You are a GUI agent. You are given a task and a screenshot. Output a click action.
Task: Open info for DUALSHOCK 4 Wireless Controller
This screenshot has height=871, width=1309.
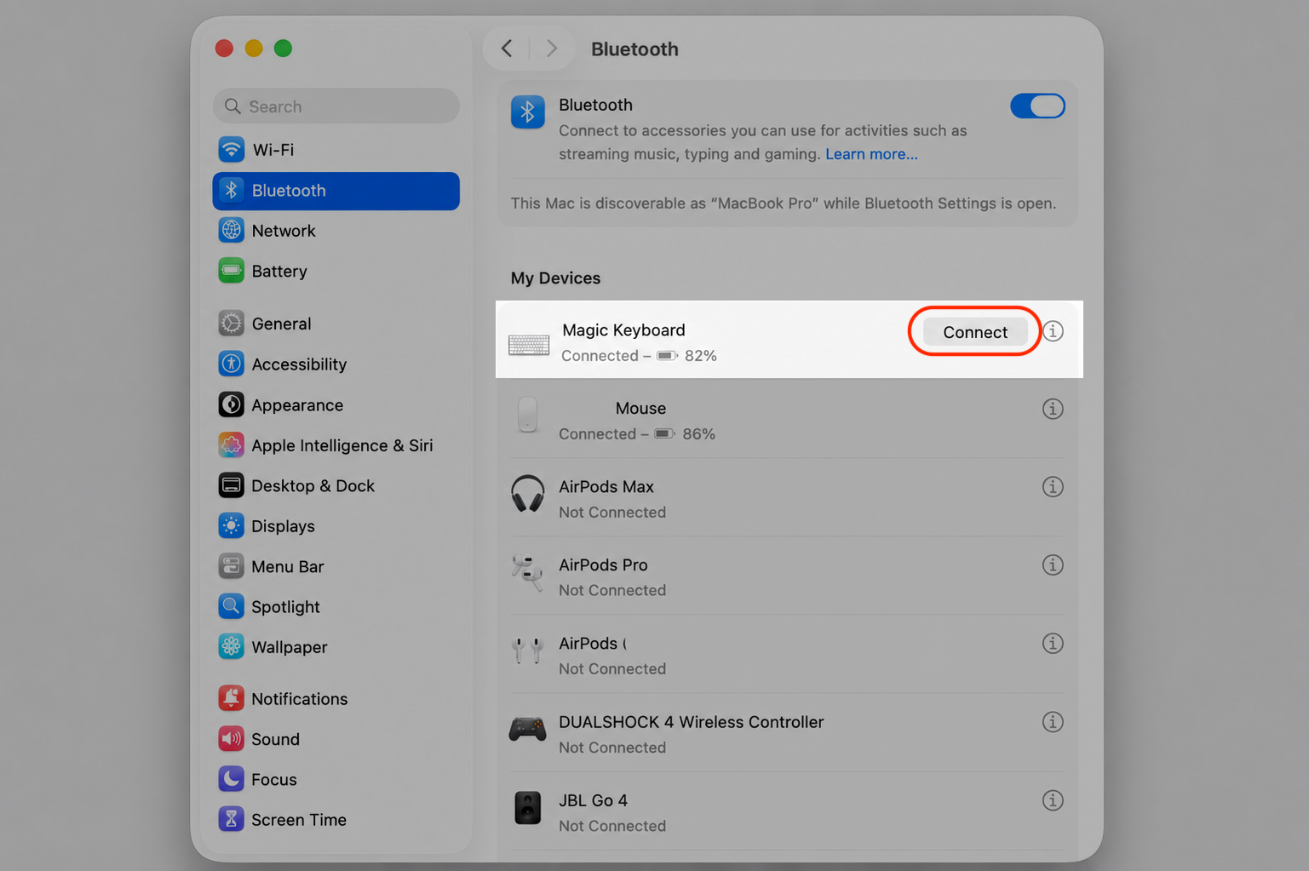(1053, 722)
